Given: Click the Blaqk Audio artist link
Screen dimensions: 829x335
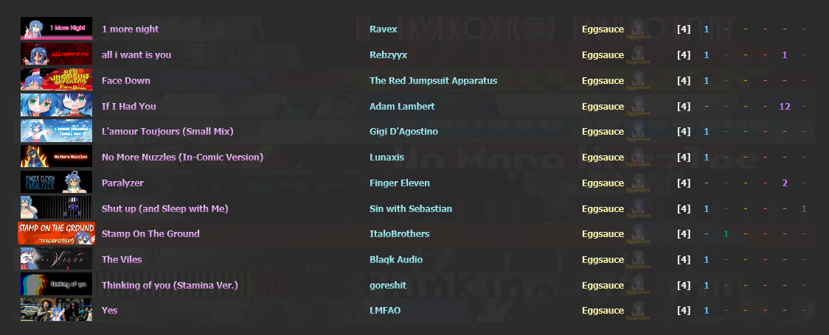Looking at the screenshot, I should tap(396, 260).
